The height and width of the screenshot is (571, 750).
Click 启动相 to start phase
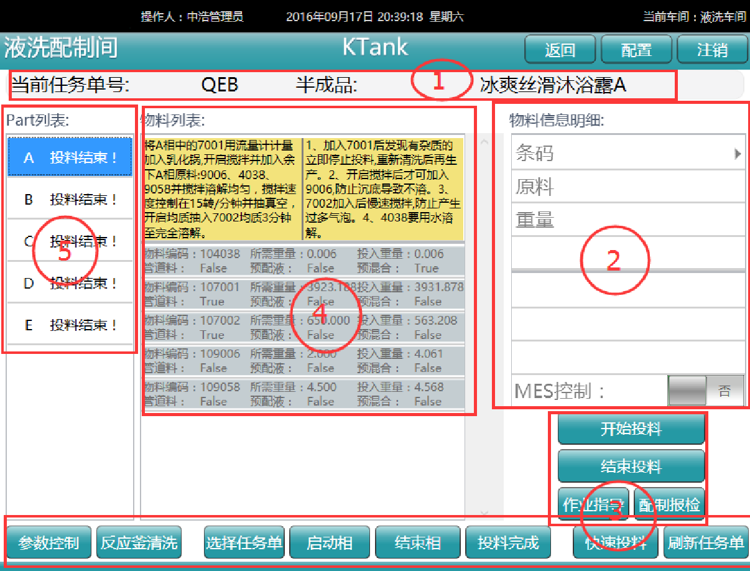(330, 543)
